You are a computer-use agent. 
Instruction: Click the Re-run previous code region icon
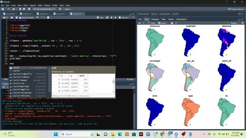tap(107, 18)
